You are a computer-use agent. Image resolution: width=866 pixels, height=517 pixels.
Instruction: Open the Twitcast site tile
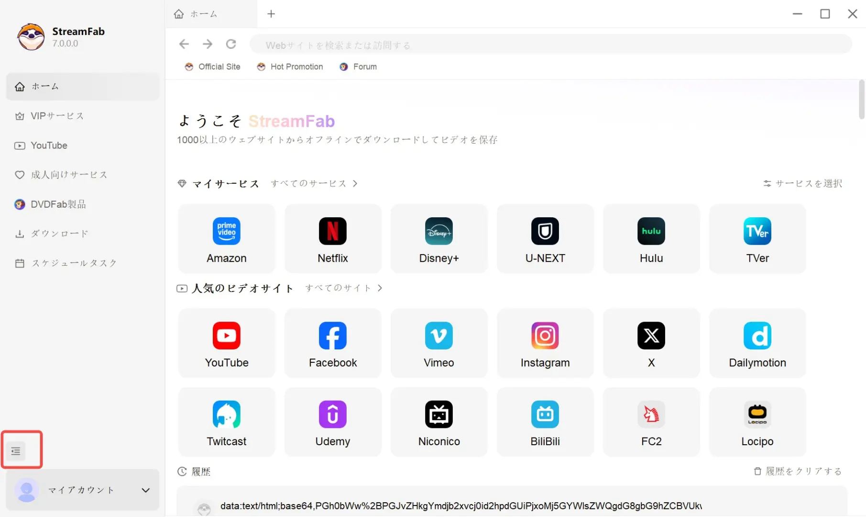pos(227,422)
